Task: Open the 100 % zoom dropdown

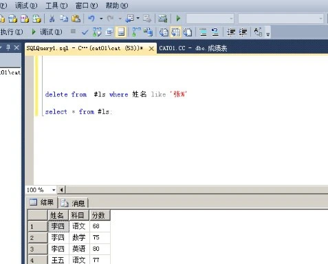Action: [x=54, y=190]
